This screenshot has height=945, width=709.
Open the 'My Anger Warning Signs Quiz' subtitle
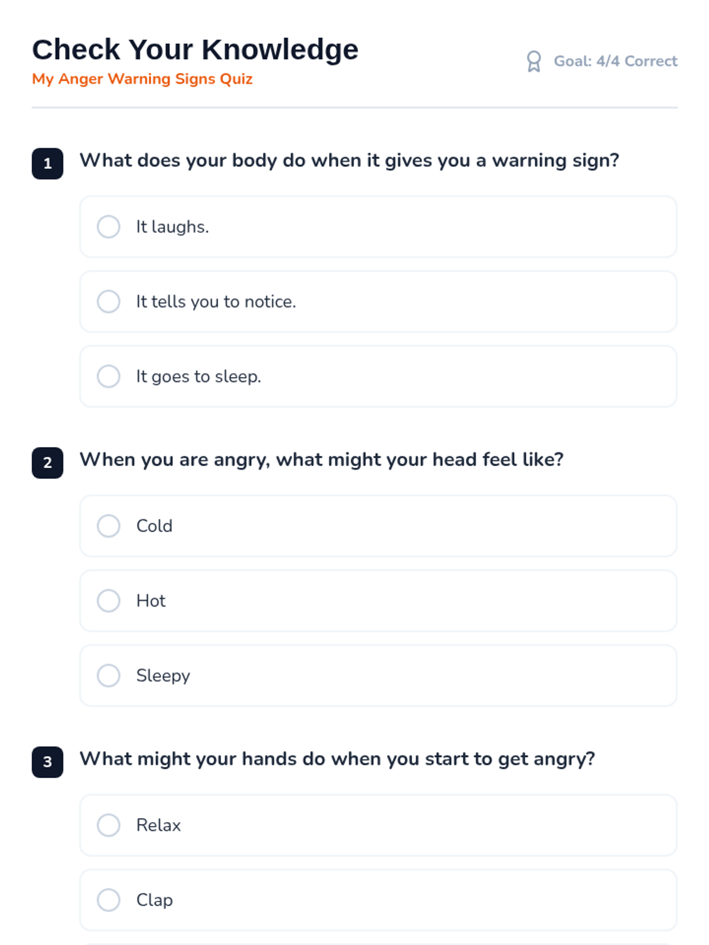[142, 79]
